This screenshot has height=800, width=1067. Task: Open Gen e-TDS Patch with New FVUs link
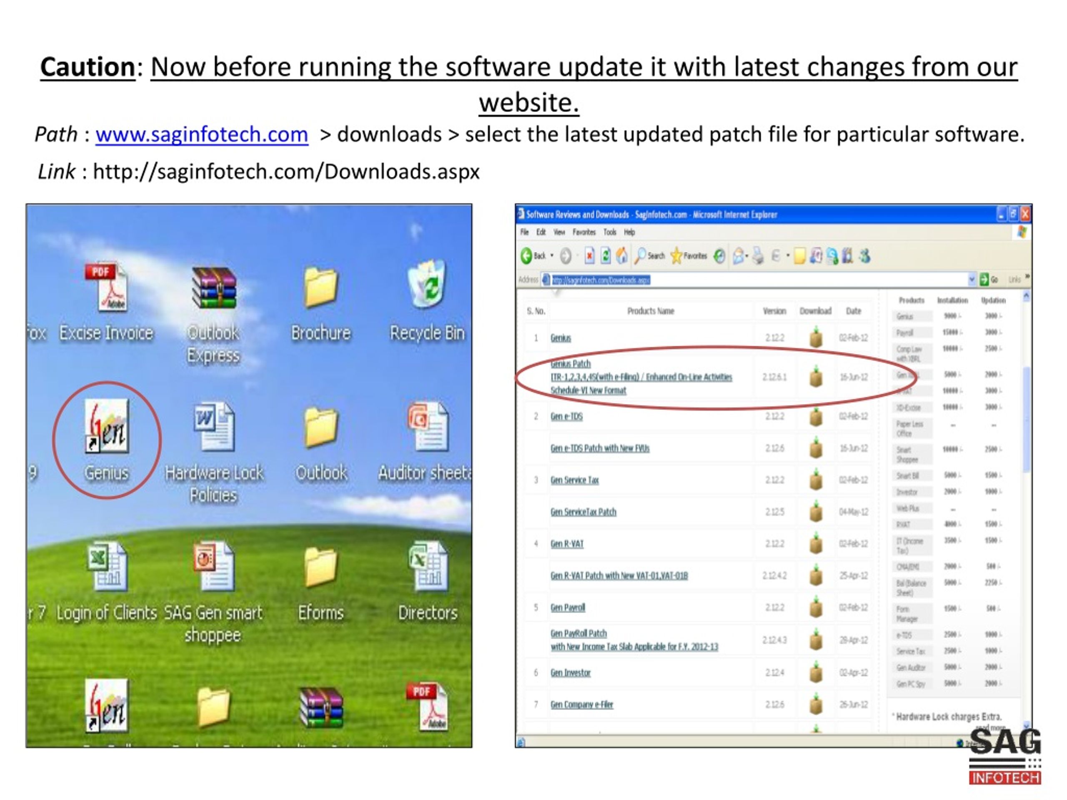tap(600, 448)
